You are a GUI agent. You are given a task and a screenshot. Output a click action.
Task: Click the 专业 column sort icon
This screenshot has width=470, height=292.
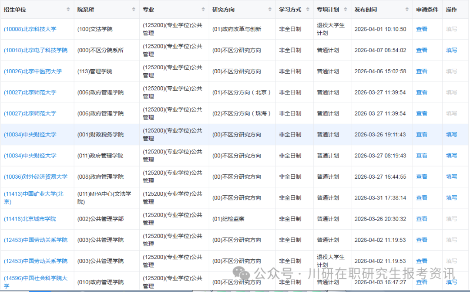tap(203, 9)
